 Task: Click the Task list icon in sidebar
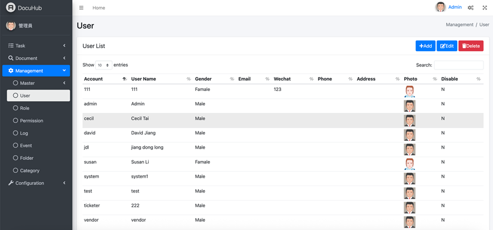11,46
